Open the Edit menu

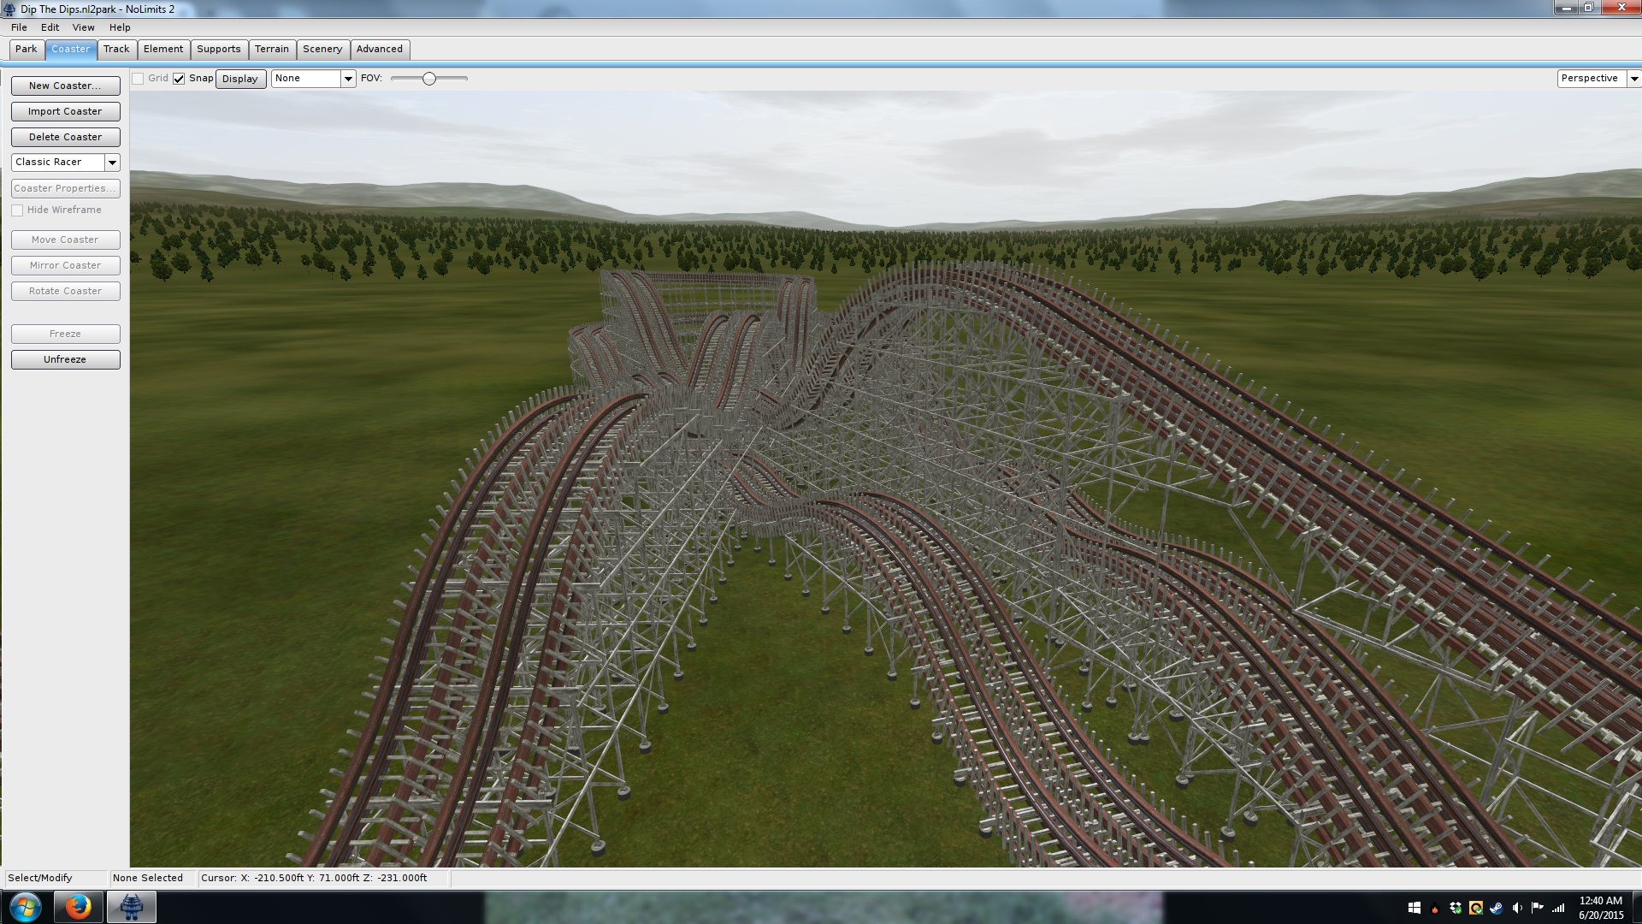pyautogui.click(x=50, y=27)
